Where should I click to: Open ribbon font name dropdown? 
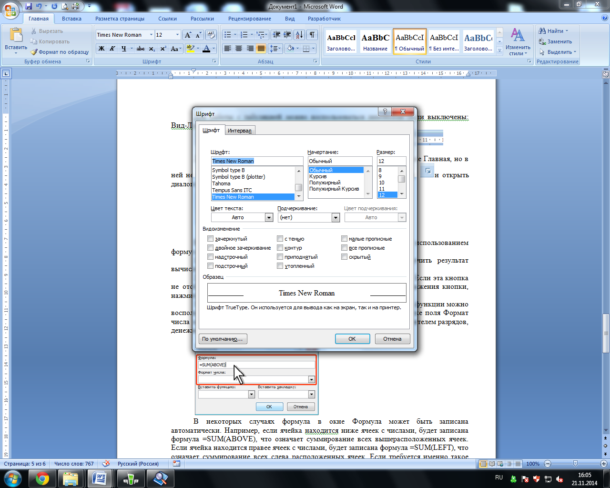[151, 35]
